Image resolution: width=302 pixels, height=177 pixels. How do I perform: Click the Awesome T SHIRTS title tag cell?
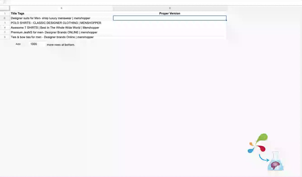[61, 28]
